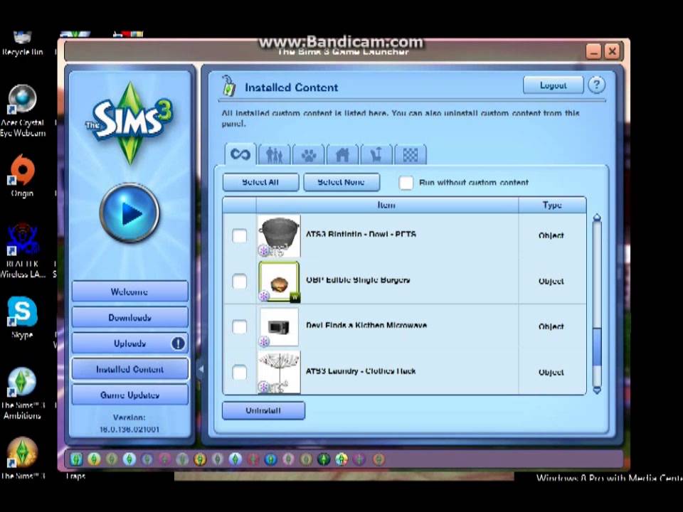Image resolution: width=683 pixels, height=512 pixels.
Task: Click the Installed Content header bag icon
Action: [229, 85]
